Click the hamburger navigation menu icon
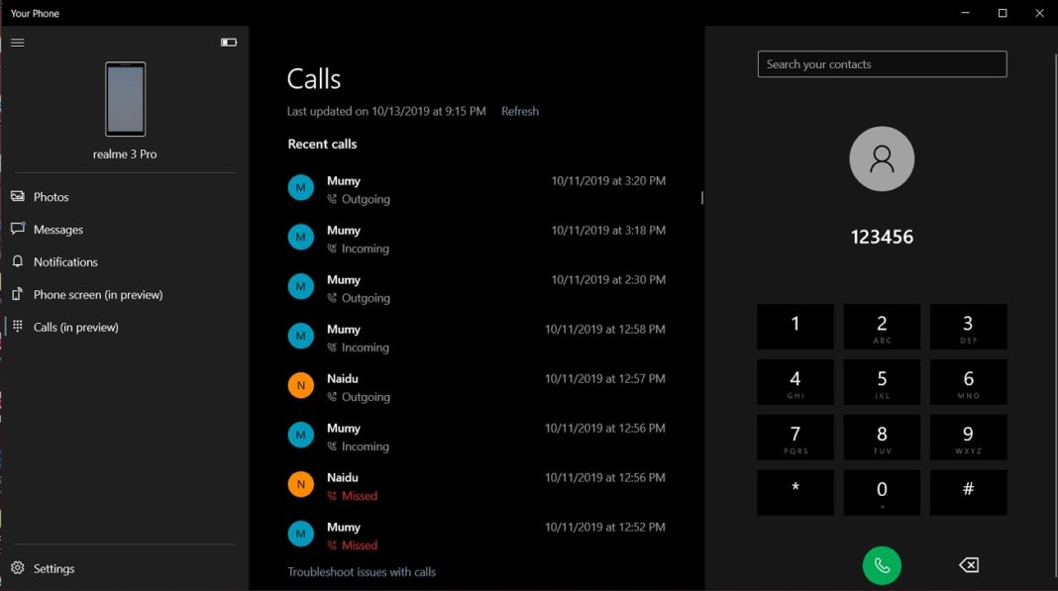 [17, 43]
